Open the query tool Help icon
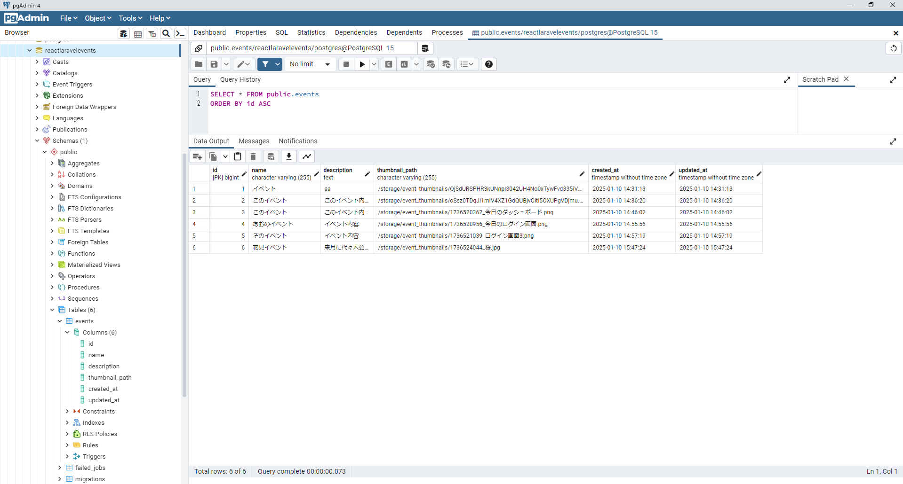Image resolution: width=903 pixels, height=484 pixels. [x=489, y=64]
